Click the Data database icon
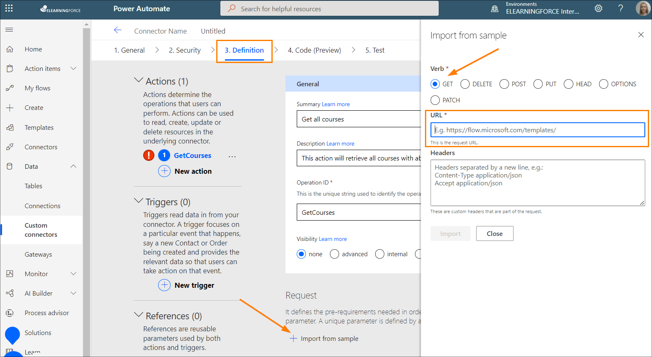Viewport: 652px width, 357px height. tap(10, 166)
